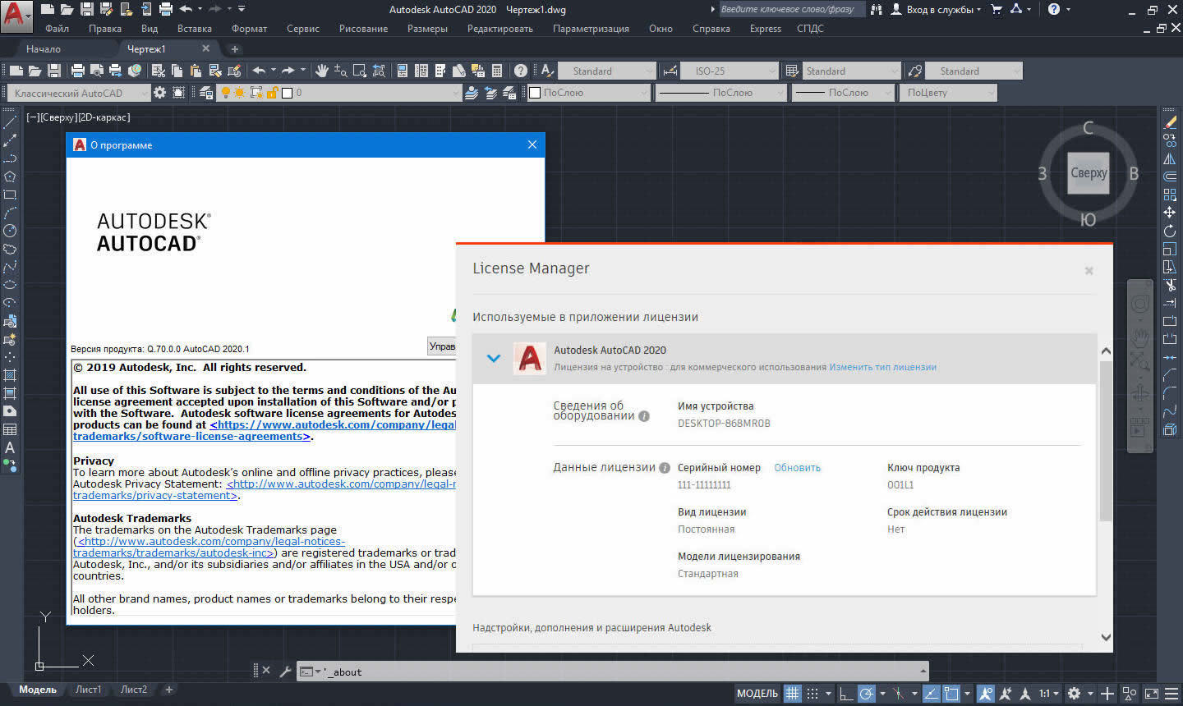Switch to the Лист1 layout tab
This screenshot has height=706, width=1183.
tap(88, 690)
